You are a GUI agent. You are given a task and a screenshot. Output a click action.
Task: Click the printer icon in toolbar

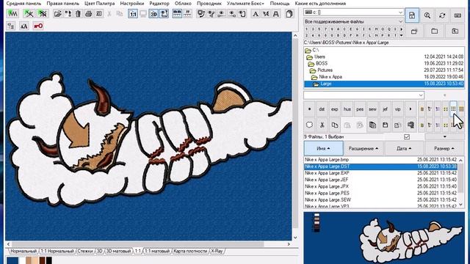tap(88, 14)
